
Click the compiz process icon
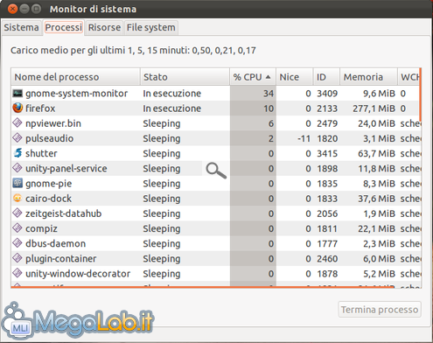coord(17,228)
